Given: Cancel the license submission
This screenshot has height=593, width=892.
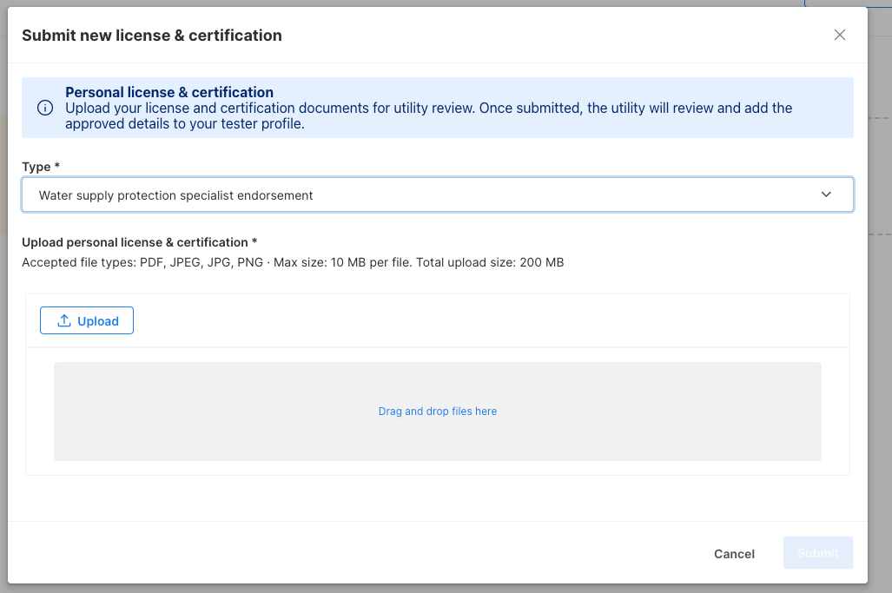Looking at the screenshot, I should [734, 553].
